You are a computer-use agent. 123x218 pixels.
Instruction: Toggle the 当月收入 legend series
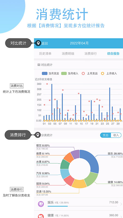(70, 73)
